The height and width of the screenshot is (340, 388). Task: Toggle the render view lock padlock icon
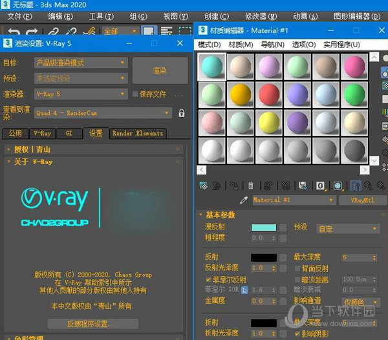(x=181, y=113)
